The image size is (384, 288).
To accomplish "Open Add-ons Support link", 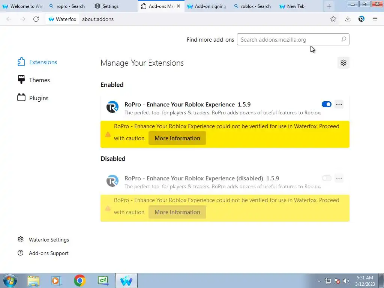I will [x=43, y=253].
